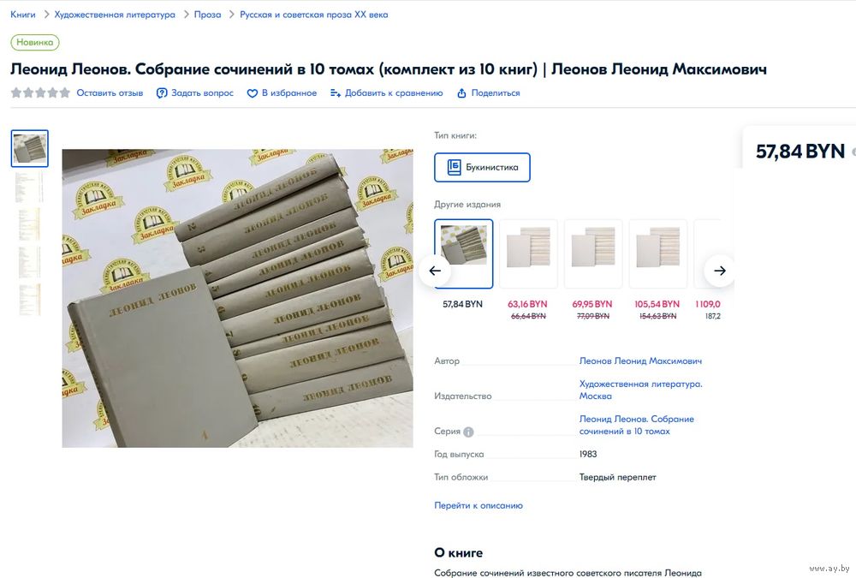This screenshot has height=578, width=856.
Task: Go to Проза breadcrumb category
Action: click(x=207, y=15)
